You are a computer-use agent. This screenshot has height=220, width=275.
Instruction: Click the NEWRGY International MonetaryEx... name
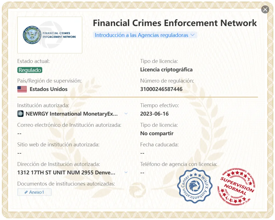[72, 114]
